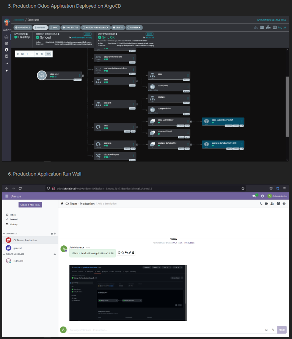Image resolution: width=292 pixels, height=339 pixels.
Task: Click START A MEETING button
Action: [x=30, y=205]
